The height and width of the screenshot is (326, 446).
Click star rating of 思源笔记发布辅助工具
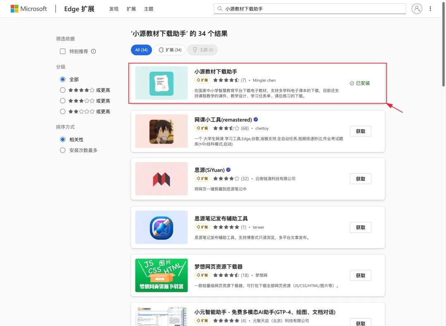pyautogui.click(x=226, y=227)
